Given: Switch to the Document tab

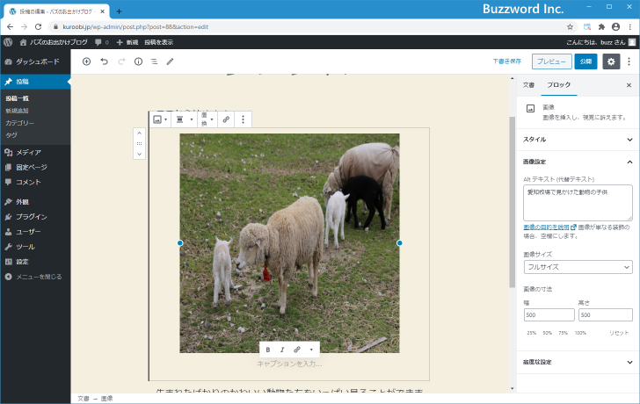Looking at the screenshot, I should pyautogui.click(x=528, y=85).
